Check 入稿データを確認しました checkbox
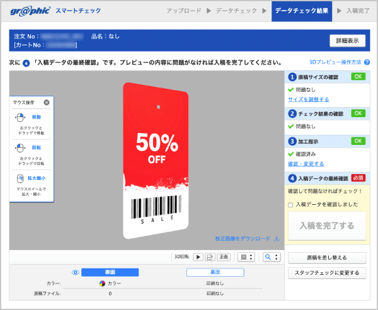This screenshot has height=310, width=378. [x=290, y=205]
